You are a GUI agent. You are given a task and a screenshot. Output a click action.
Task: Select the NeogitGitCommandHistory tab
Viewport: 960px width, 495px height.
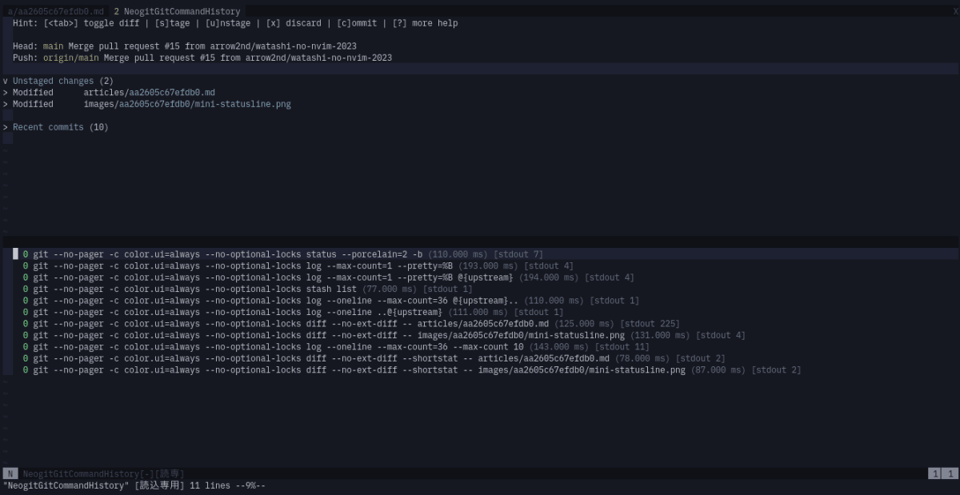coord(177,12)
